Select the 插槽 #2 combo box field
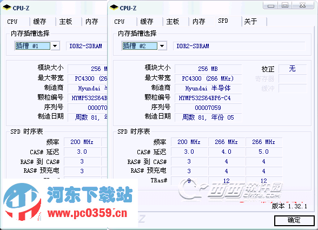This screenshot has width=318, height=230. [x=144, y=46]
